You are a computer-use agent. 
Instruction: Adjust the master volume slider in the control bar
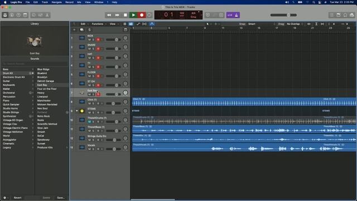[x=283, y=15]
